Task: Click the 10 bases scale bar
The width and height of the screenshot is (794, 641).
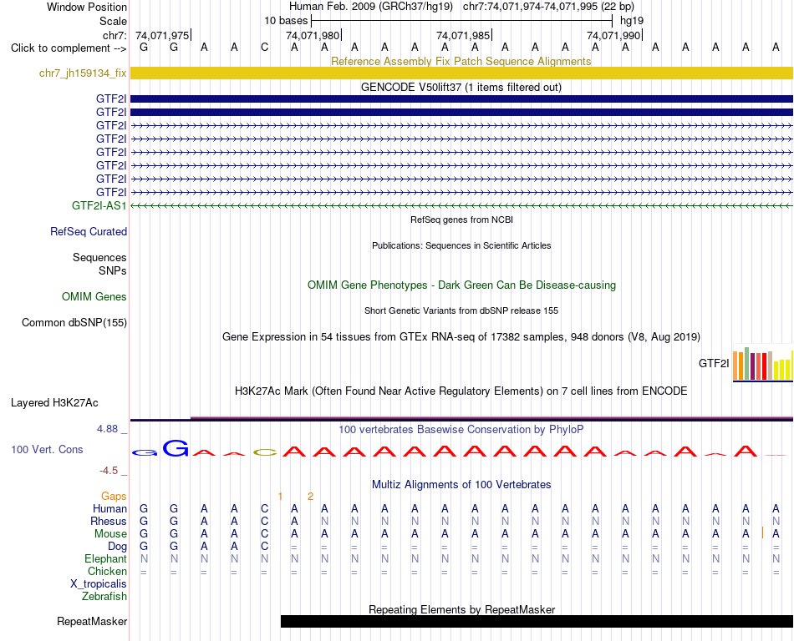Action: (x=461, y=21)
